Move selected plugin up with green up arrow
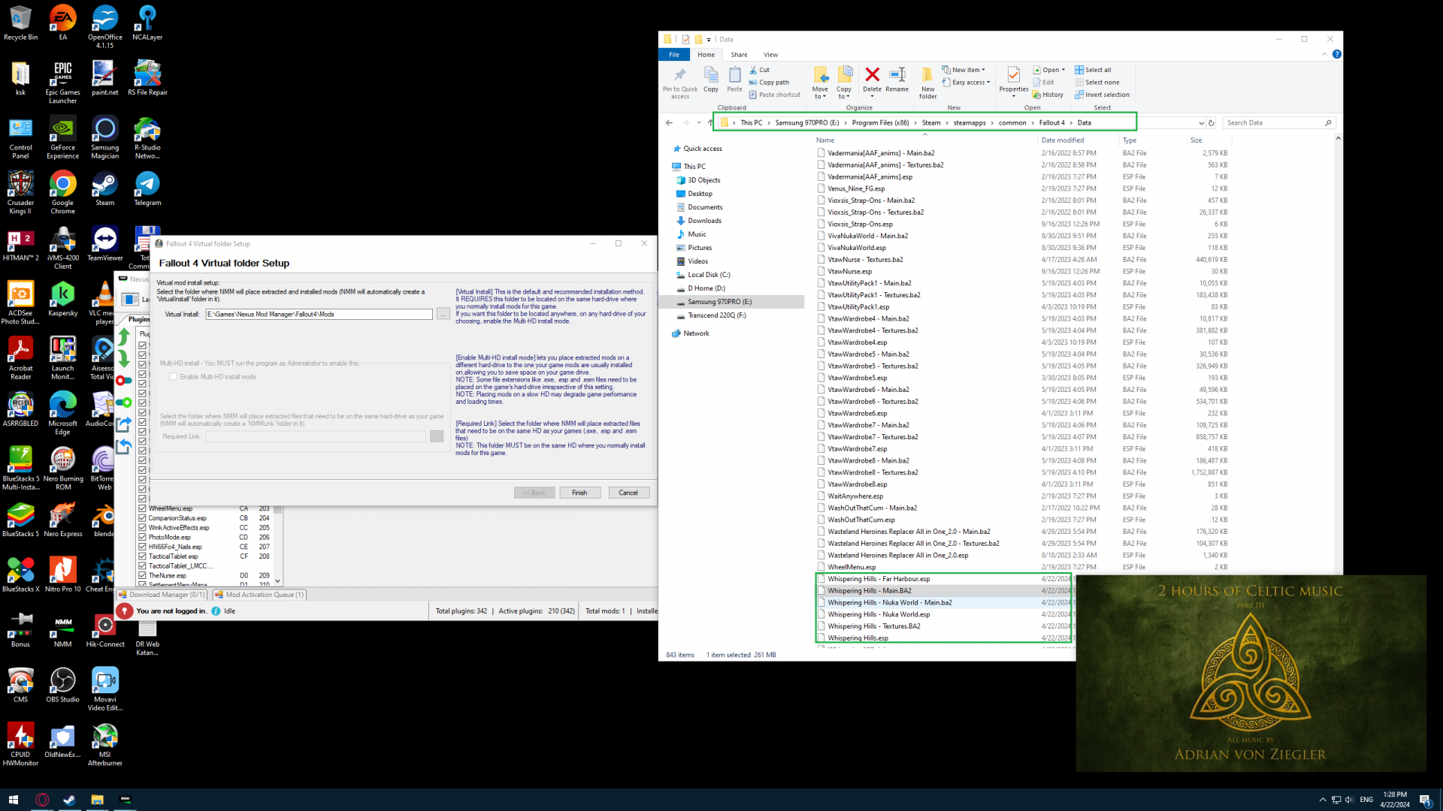The height and width of the screenshot is (811, 1443). (x=124, y=337)
